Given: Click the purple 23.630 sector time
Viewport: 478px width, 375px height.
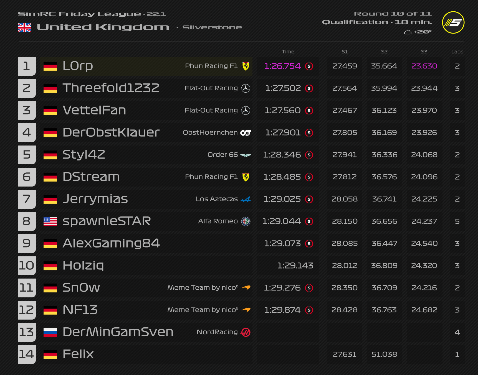Looking at the screenshot, I should tap(424, 66).
